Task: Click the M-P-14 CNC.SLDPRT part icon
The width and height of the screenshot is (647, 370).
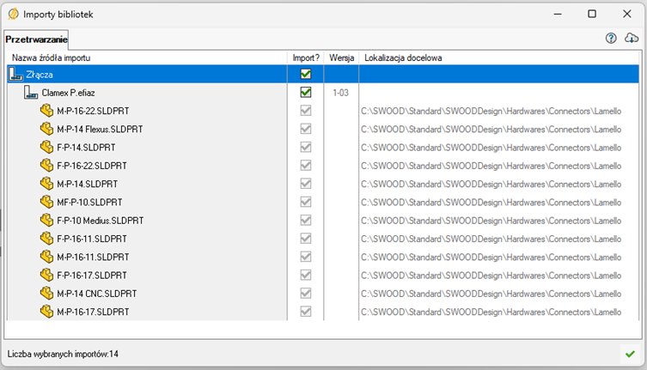Action: (x=46, y=293)
